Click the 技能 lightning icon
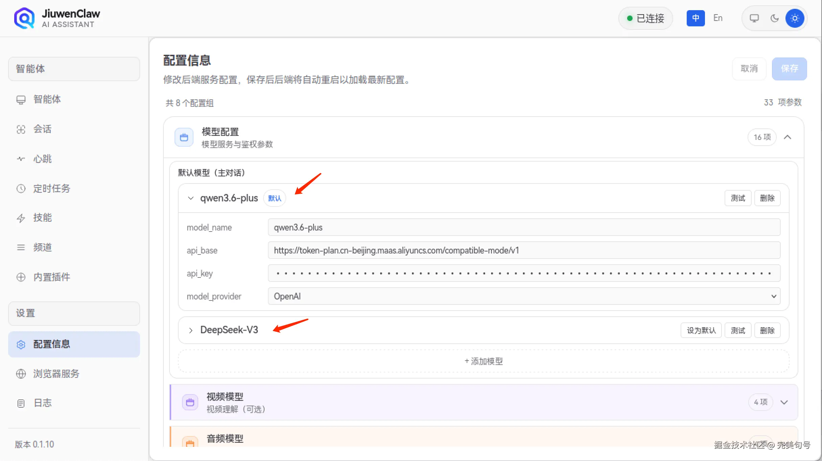The image size is (822, 461). click(x=21, y=218)
